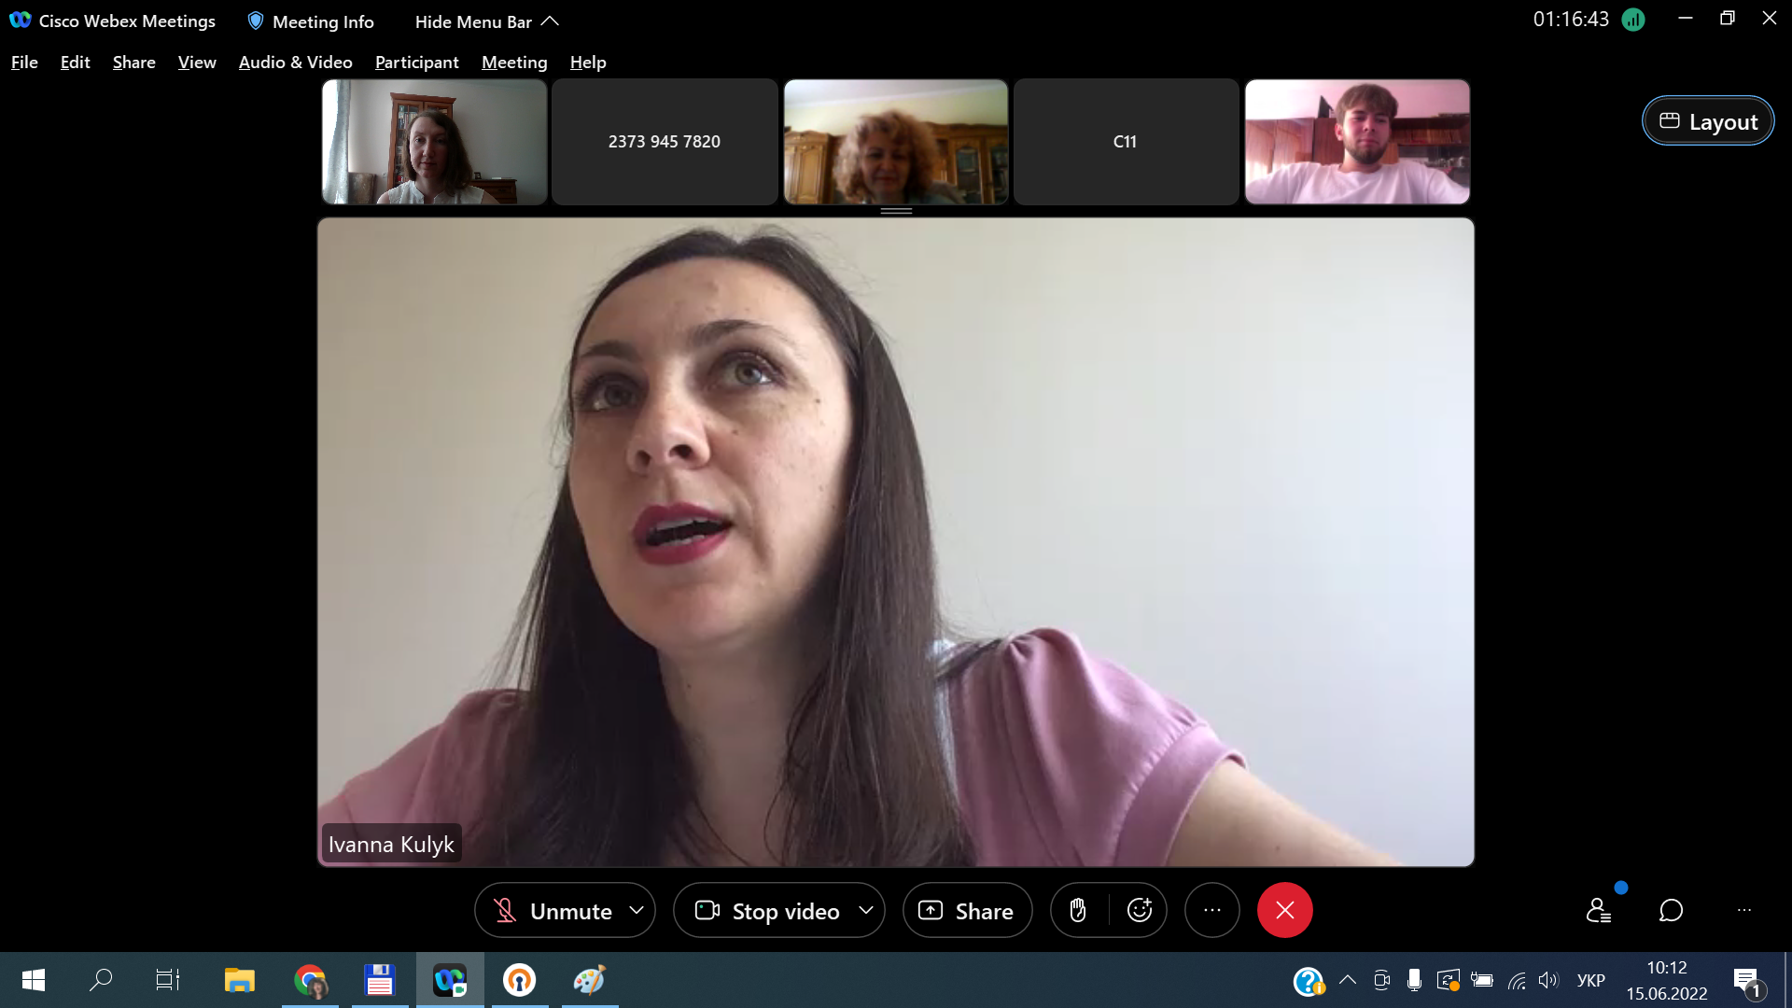
Task: Click the Share content button
Action: tap(967, 910)
